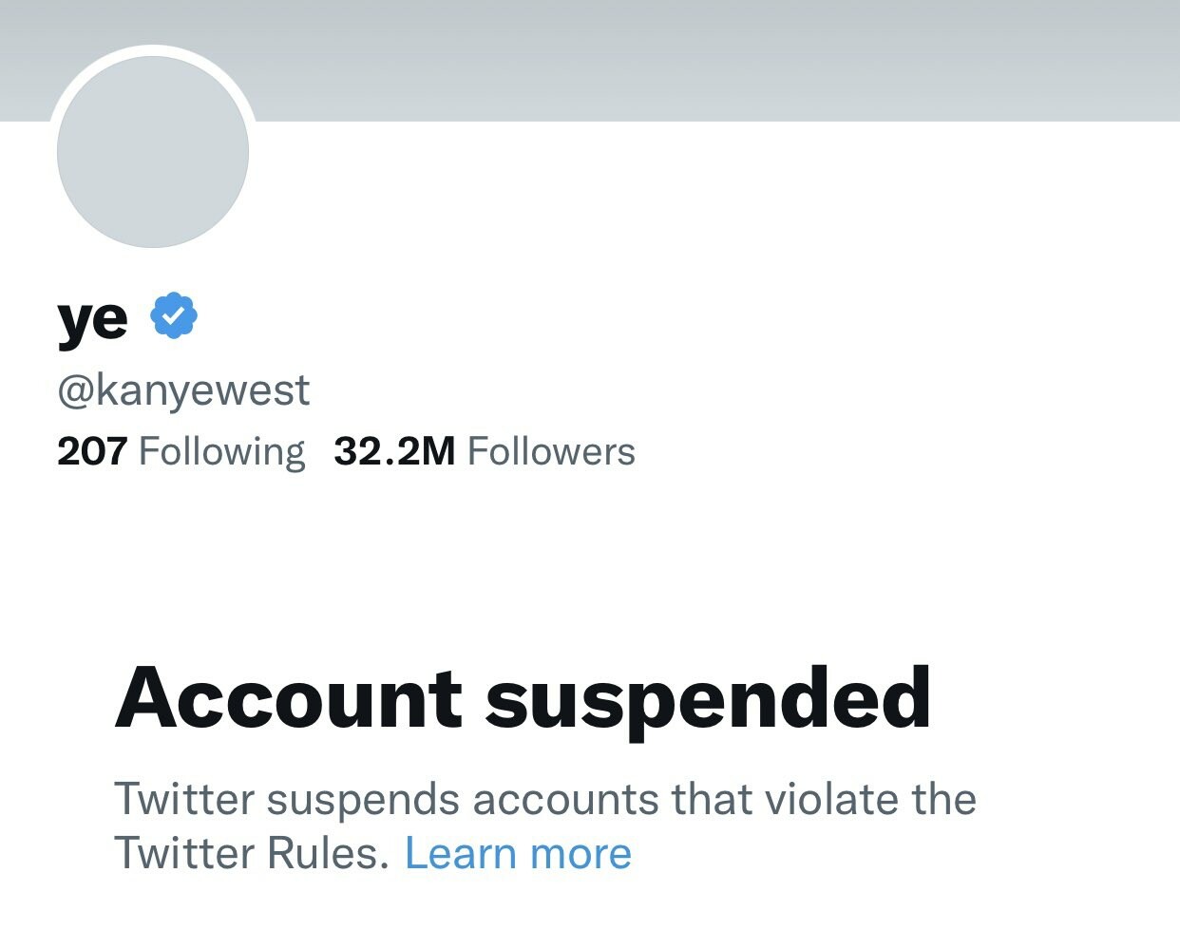Viewport: 1180px width, 930px height.
Task: Click the word "more" in Learn more
Action: 580,854
